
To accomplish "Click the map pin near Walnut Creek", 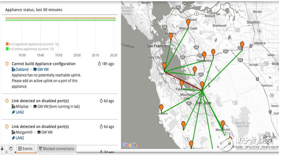I will click(x=188, y=23).
